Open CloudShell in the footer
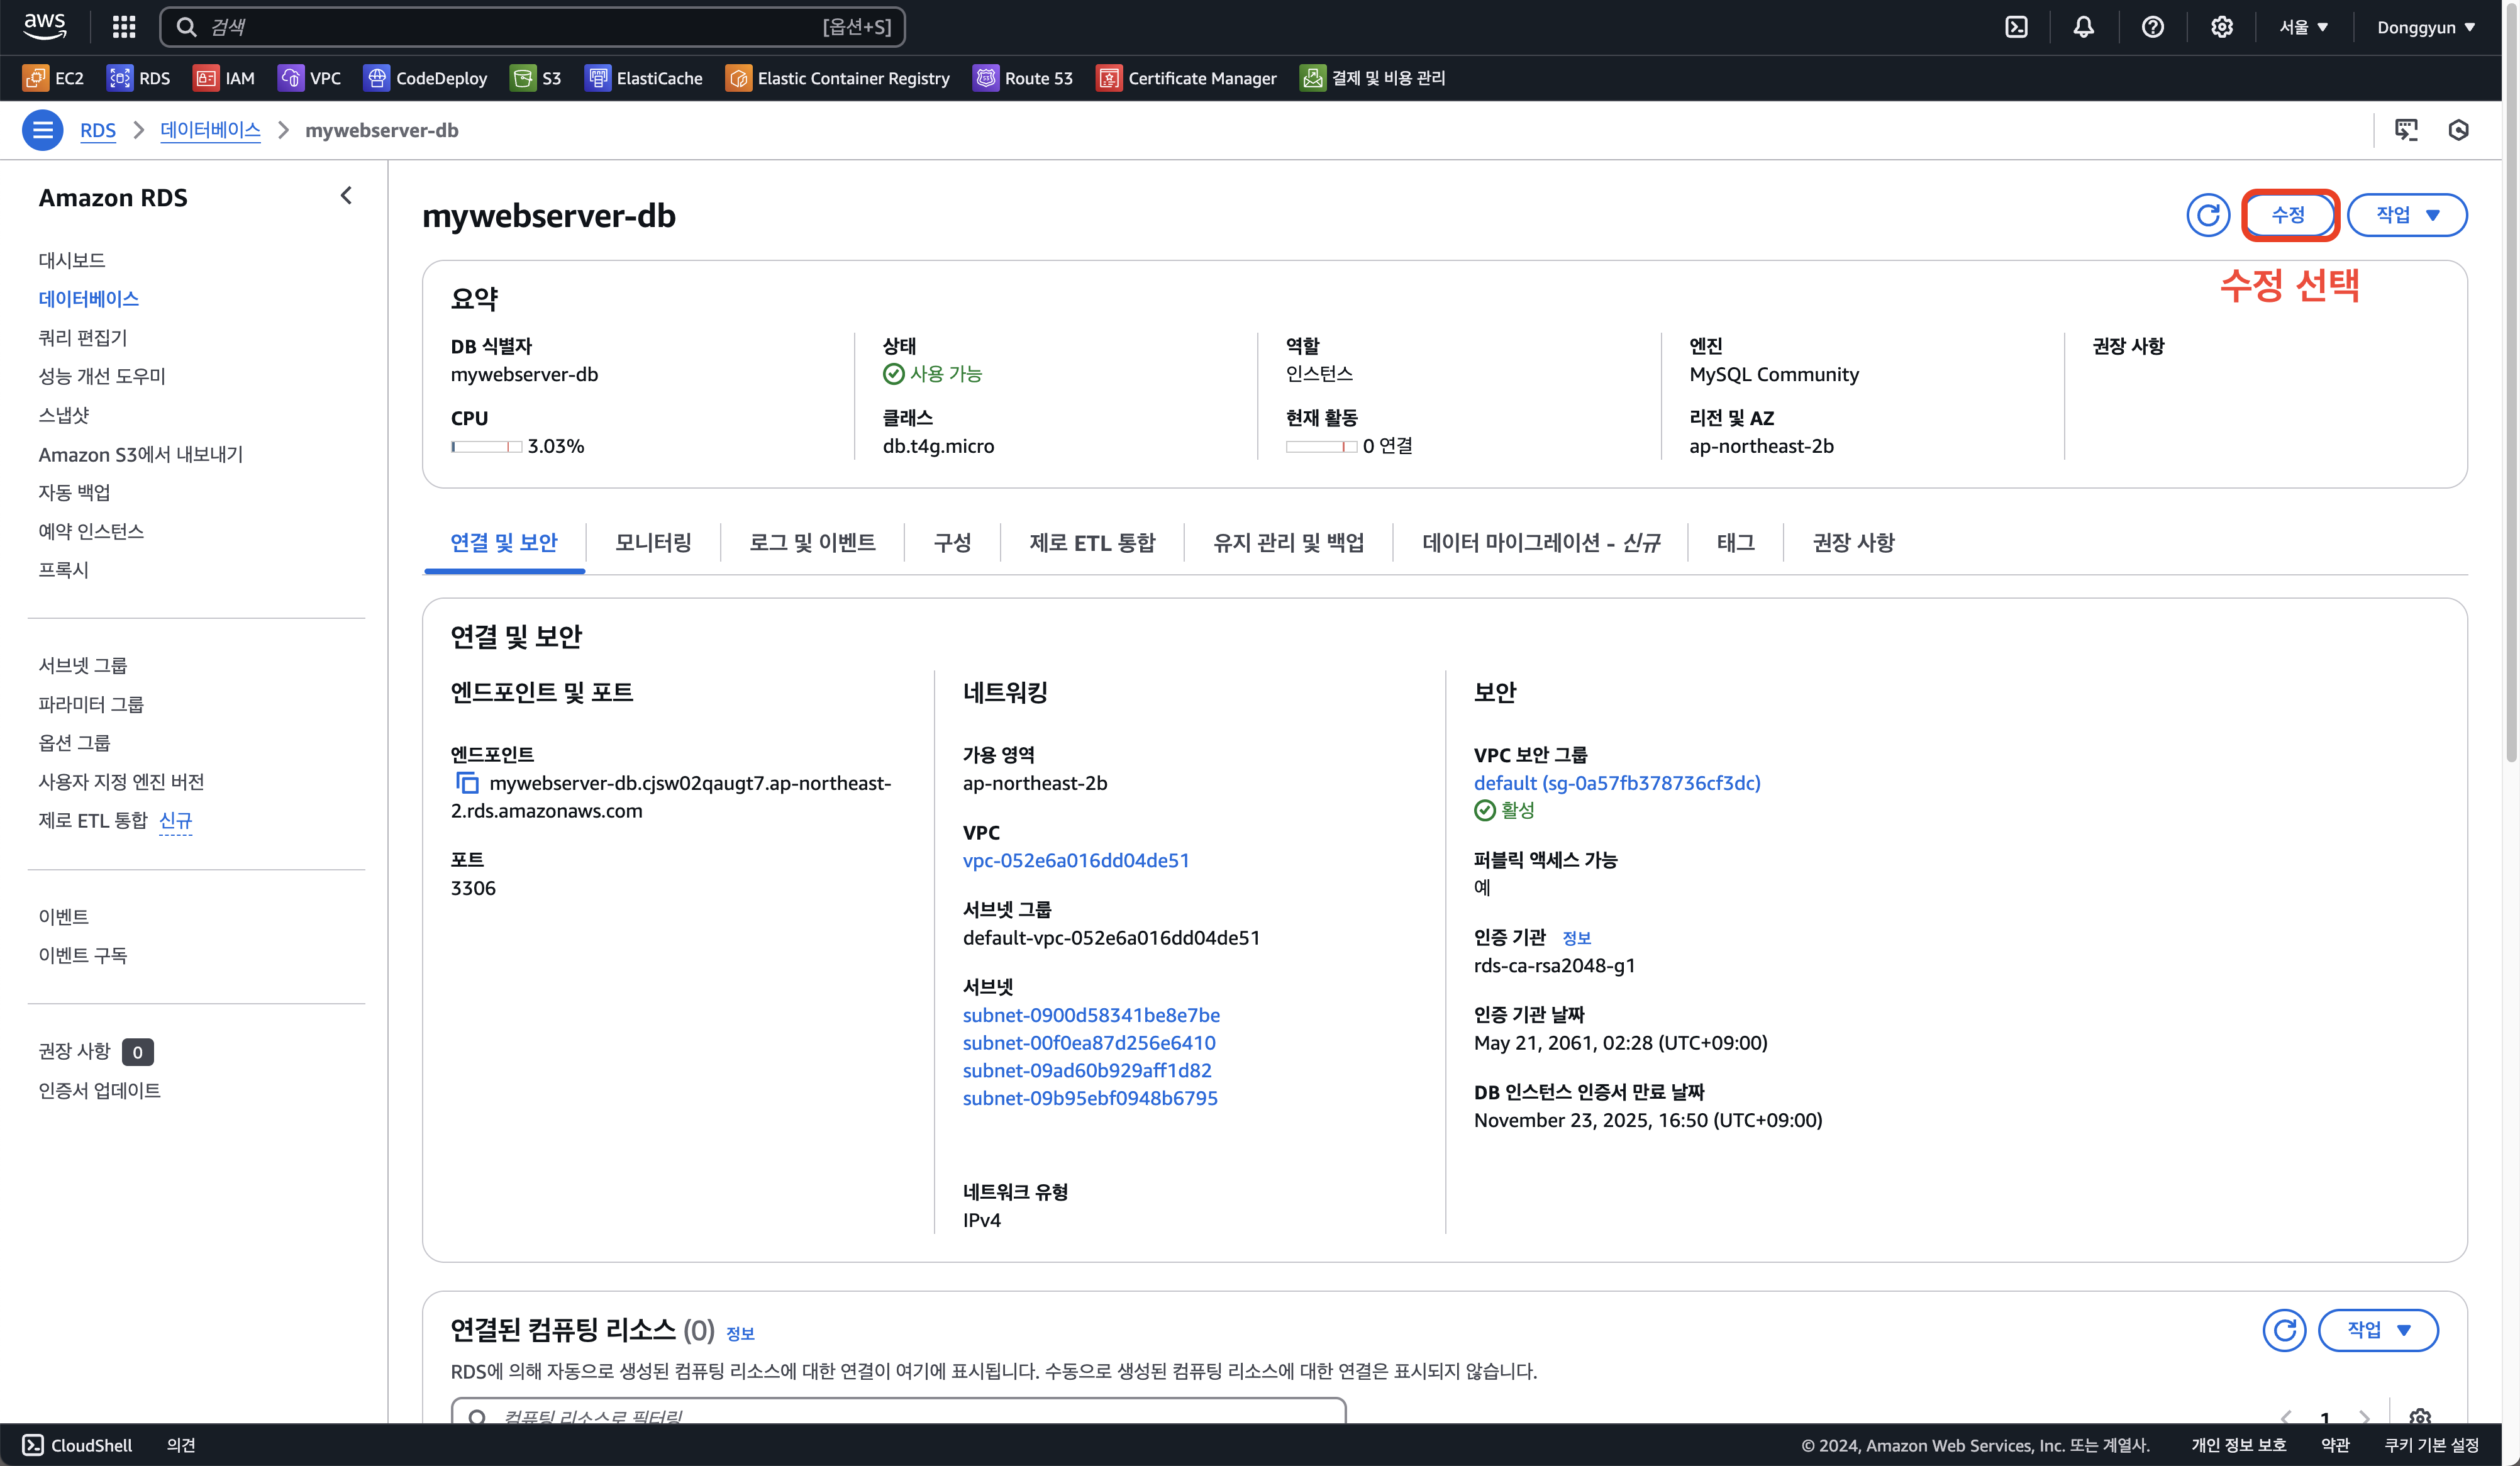The width and height of the screenshot is (2520, 1466). (77, 1445)
